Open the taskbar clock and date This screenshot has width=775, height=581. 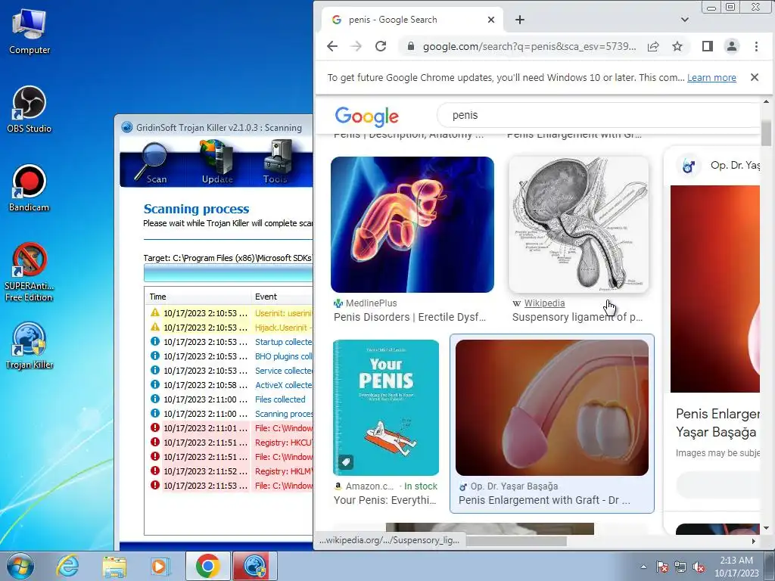click(736, 567)
